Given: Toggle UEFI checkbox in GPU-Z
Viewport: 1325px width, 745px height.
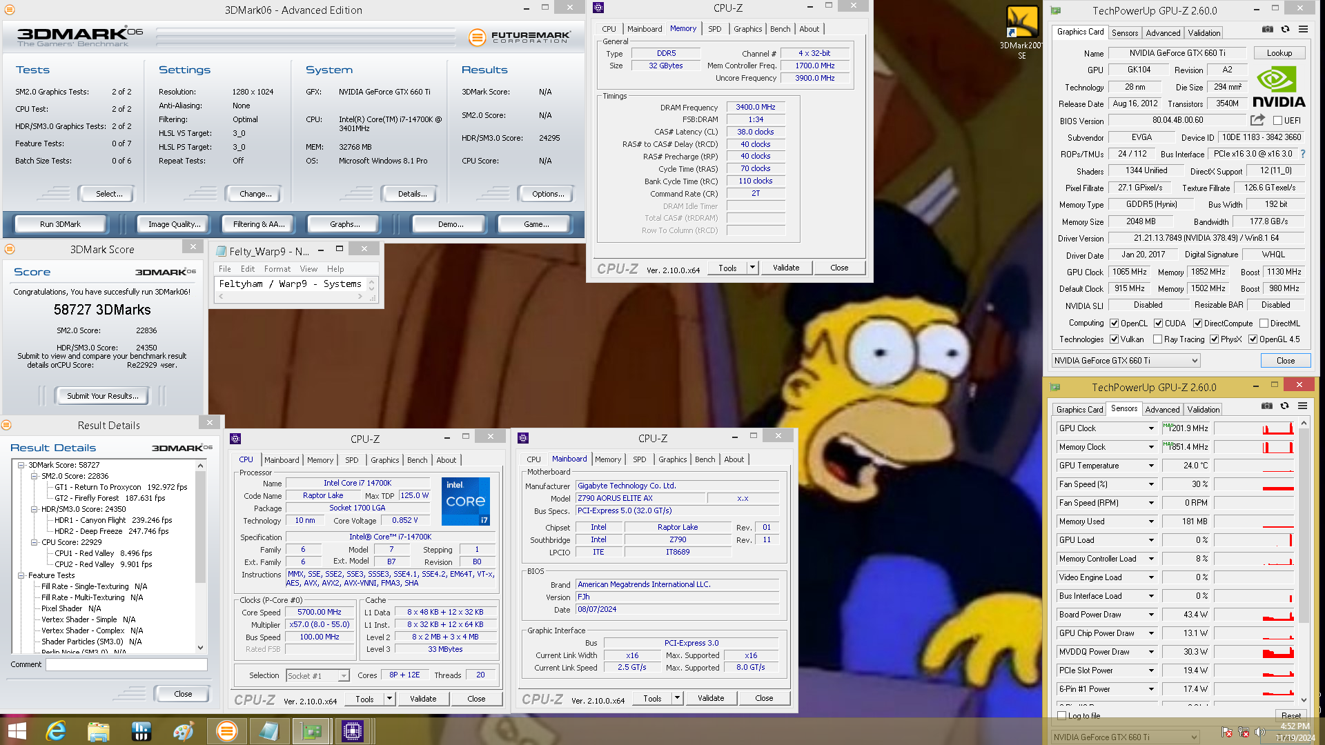Looking at the screenshot, I should coord(1277,121).
